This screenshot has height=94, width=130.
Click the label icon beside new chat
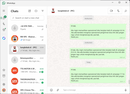[36, 11]
